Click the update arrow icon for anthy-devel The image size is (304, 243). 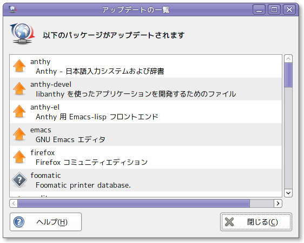19,88
